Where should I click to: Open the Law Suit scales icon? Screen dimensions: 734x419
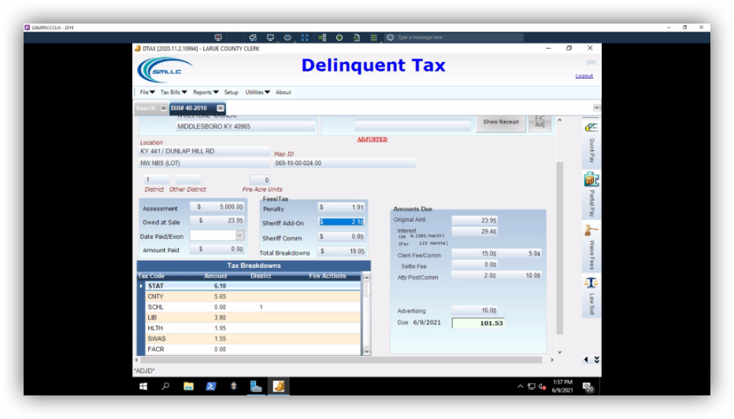[591, 282]
